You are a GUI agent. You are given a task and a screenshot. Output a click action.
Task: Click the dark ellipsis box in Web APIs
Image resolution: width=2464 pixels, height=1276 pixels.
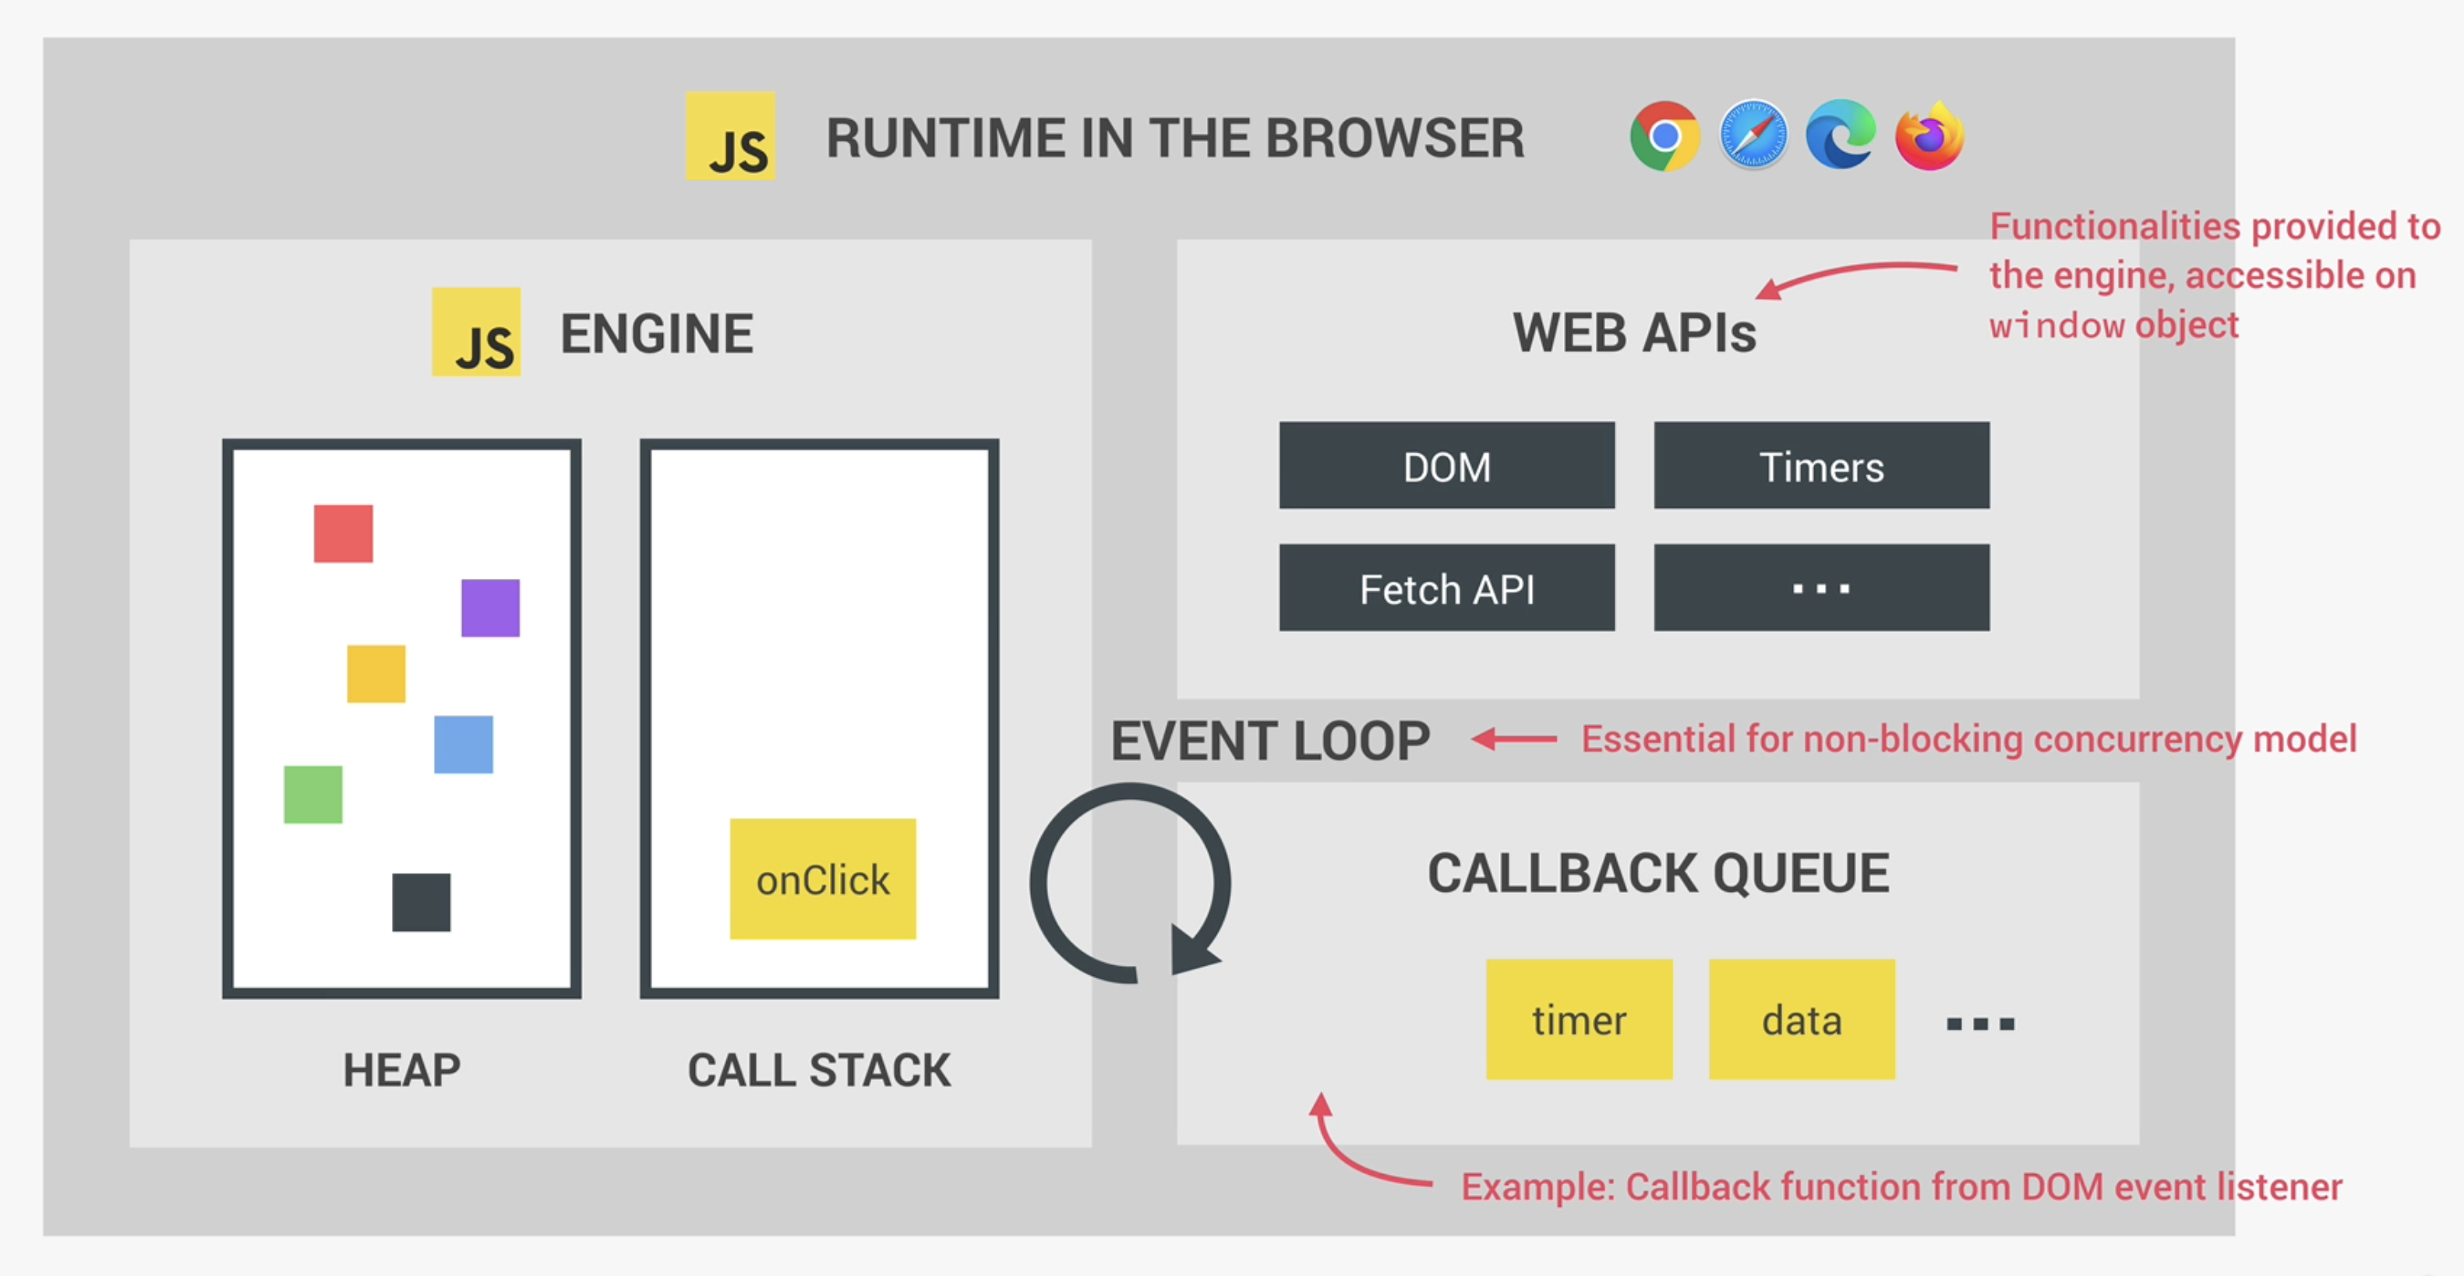(x=1820, y=588)
